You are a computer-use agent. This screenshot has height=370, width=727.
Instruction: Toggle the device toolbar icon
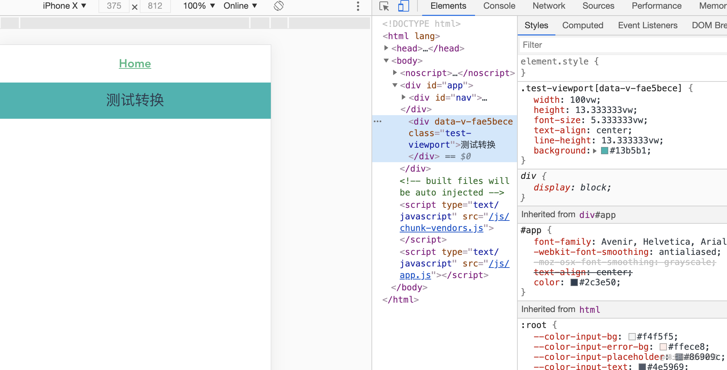[x=403, y=6]
